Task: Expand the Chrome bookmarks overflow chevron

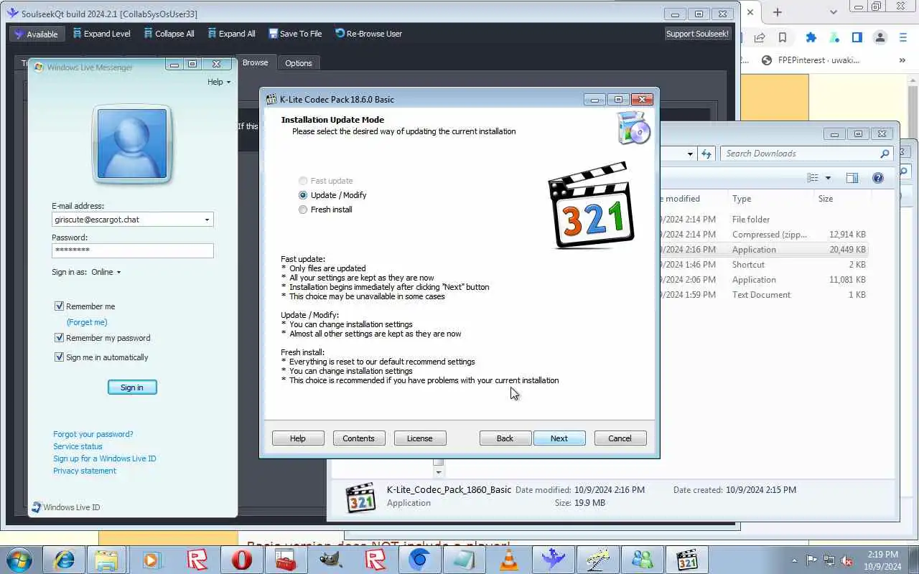Action: [x=902, y=60]
